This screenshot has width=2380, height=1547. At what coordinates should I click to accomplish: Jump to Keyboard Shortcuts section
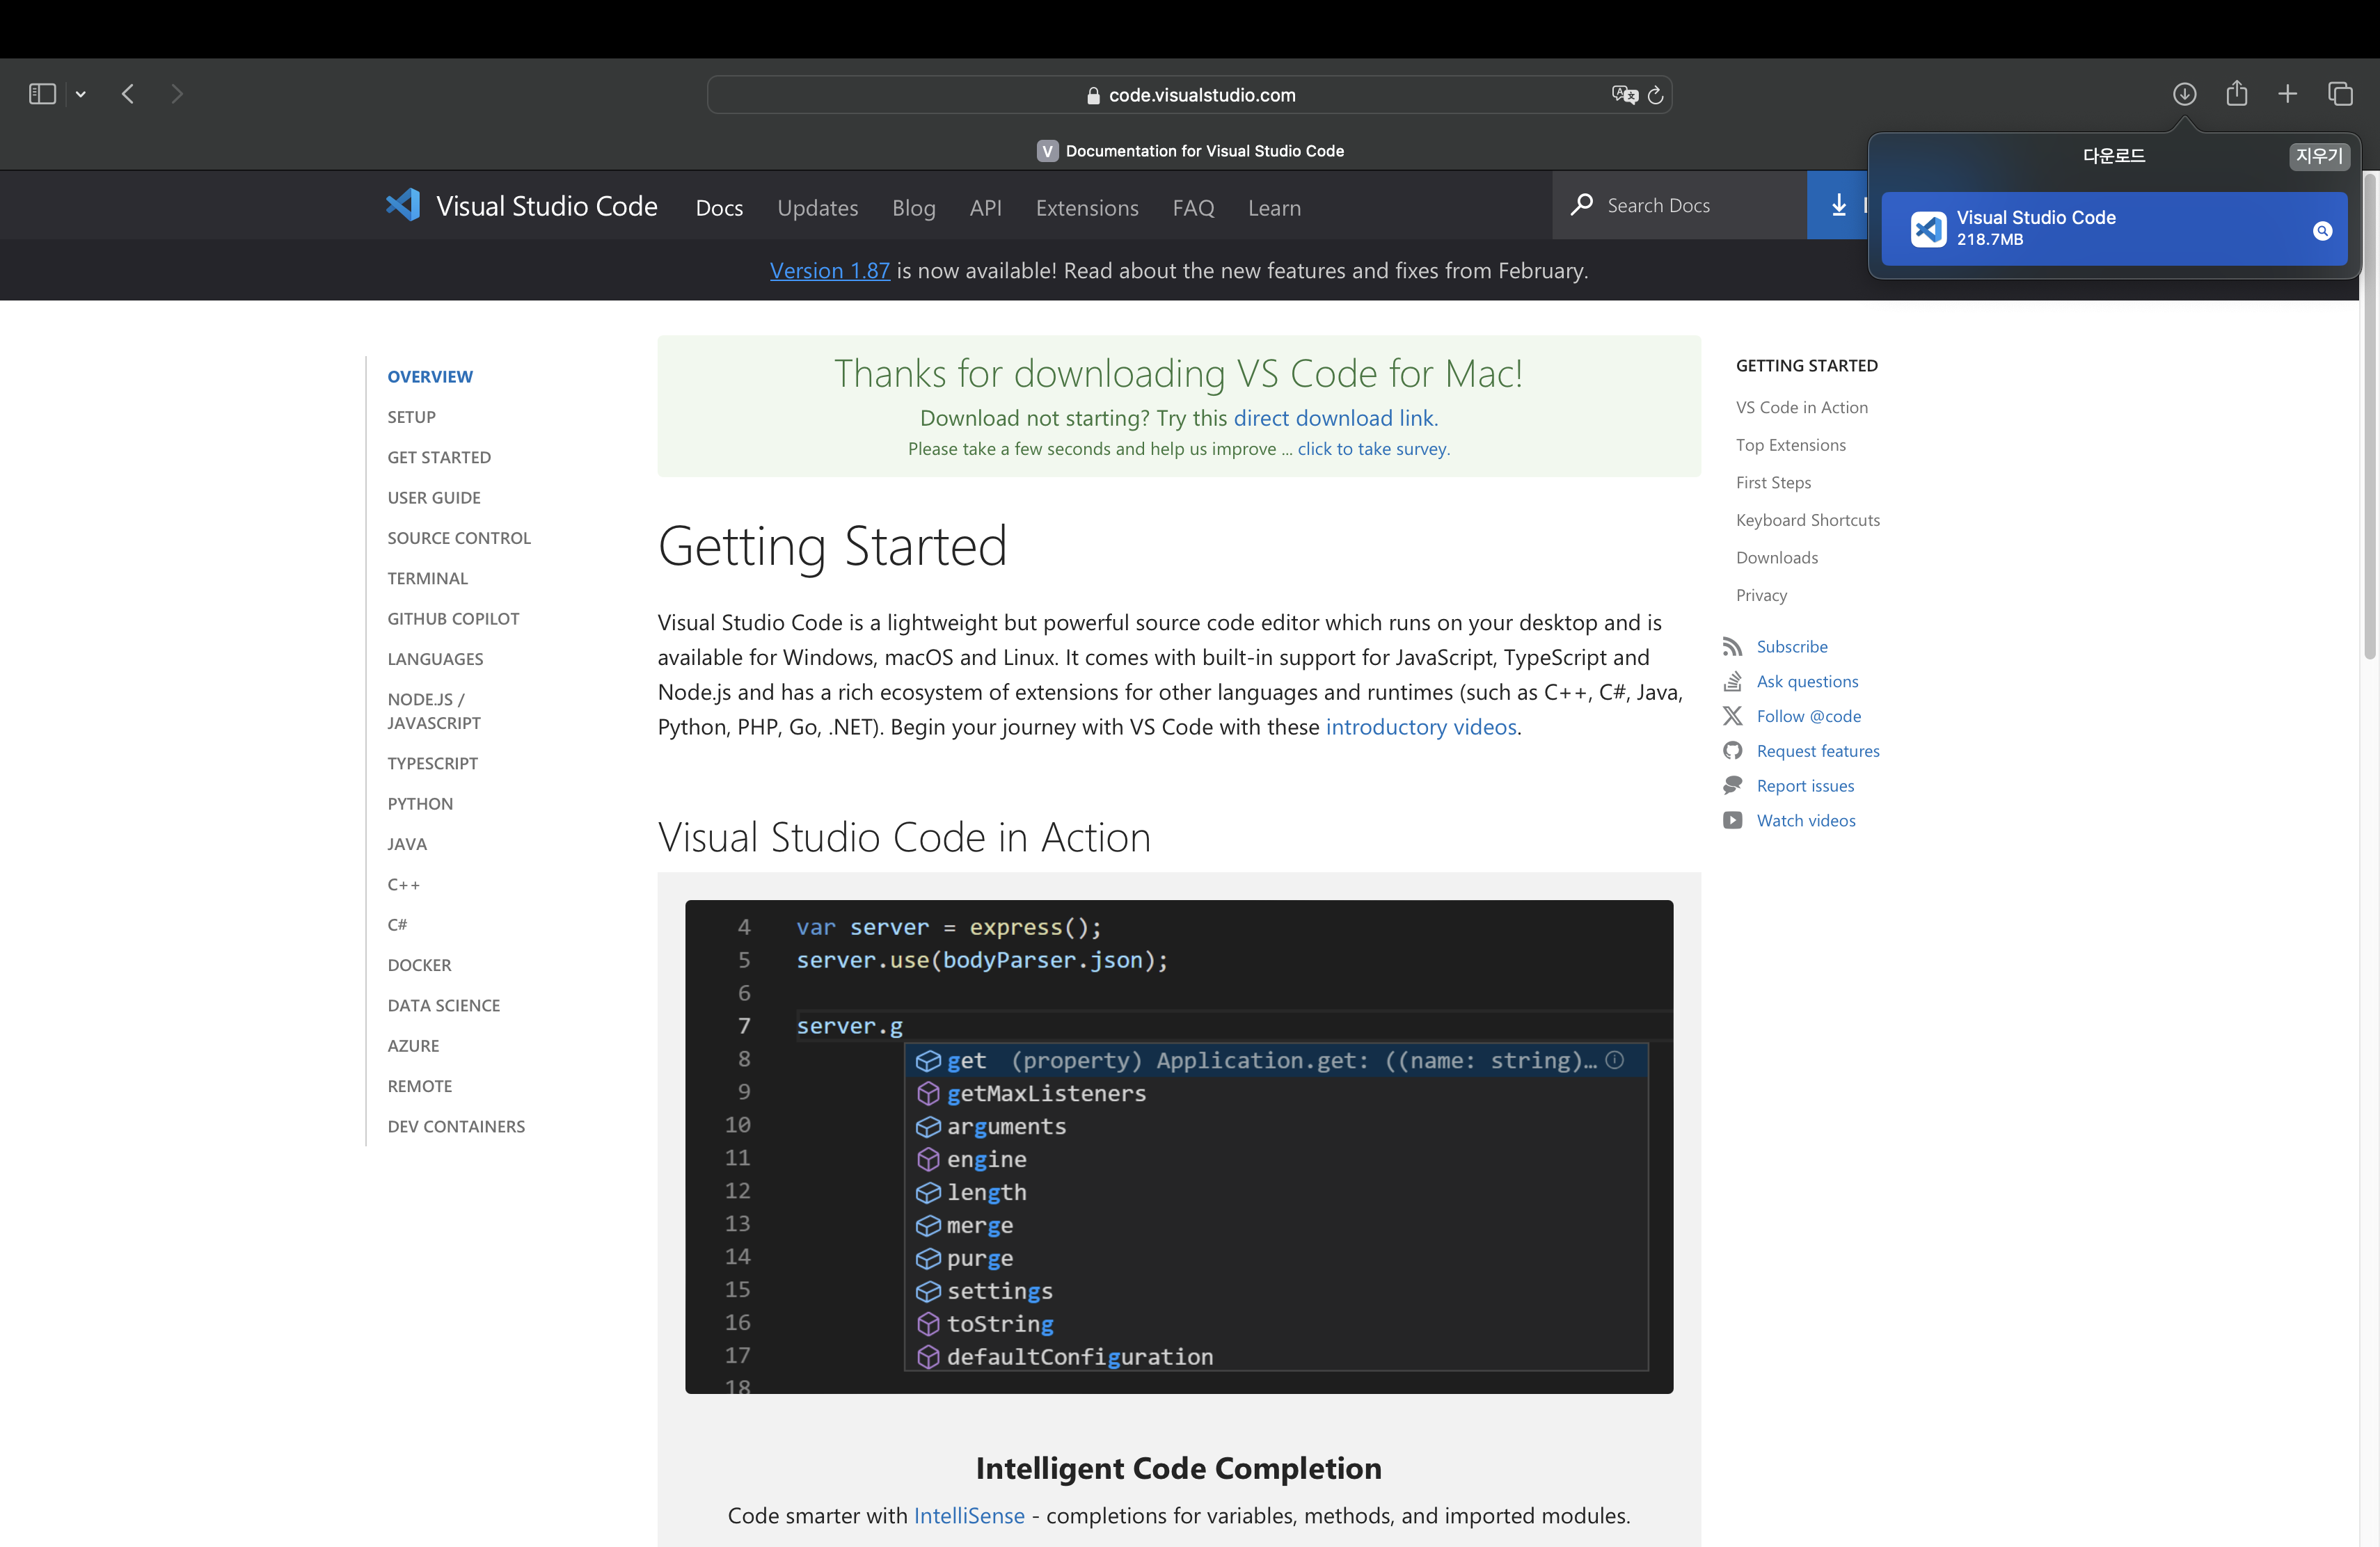pos(1807,520)
